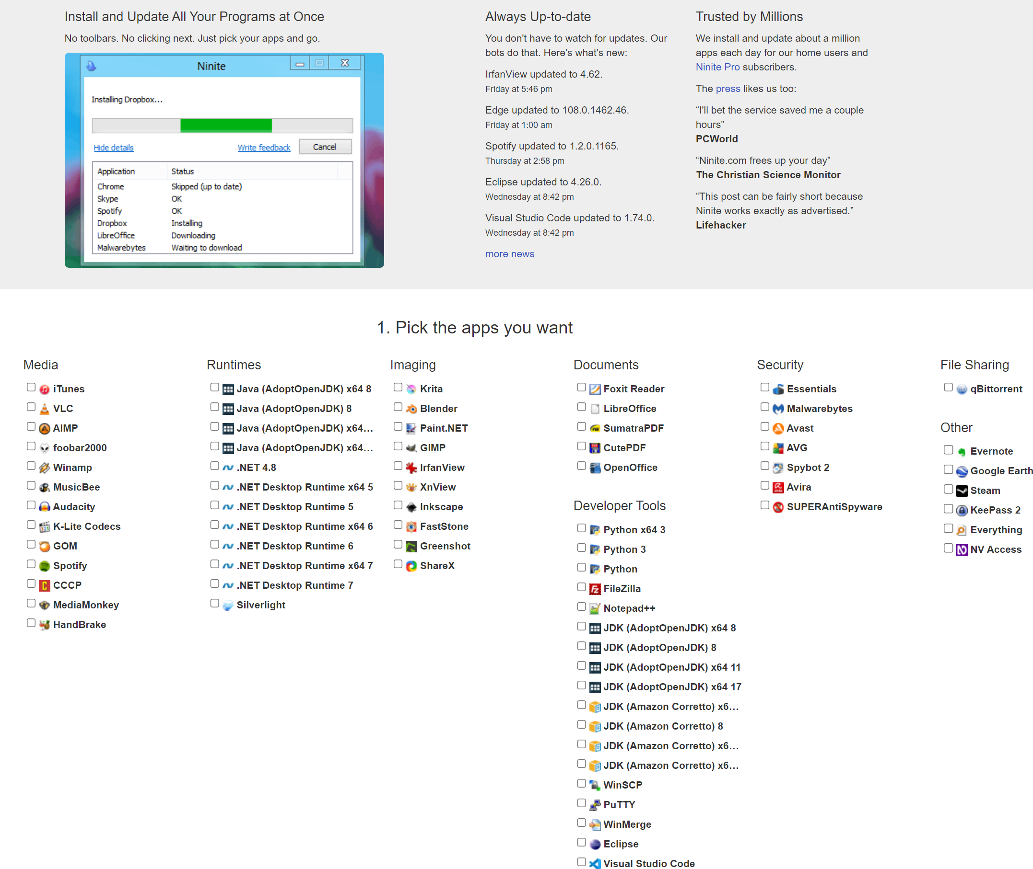
Task: Tick the NV Access checkbox
Action: pyautogui.click(x=948, y=548)
